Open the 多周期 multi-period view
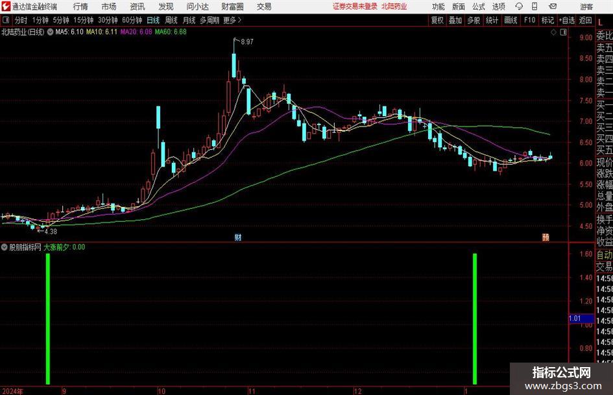The image size is (613, 395). coord(209,20)
